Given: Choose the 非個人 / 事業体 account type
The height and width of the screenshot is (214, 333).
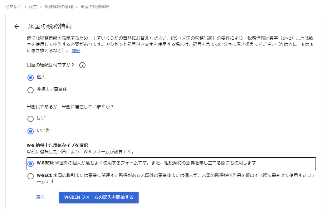Looking at the screenshot, I should (x=31, y=90).
